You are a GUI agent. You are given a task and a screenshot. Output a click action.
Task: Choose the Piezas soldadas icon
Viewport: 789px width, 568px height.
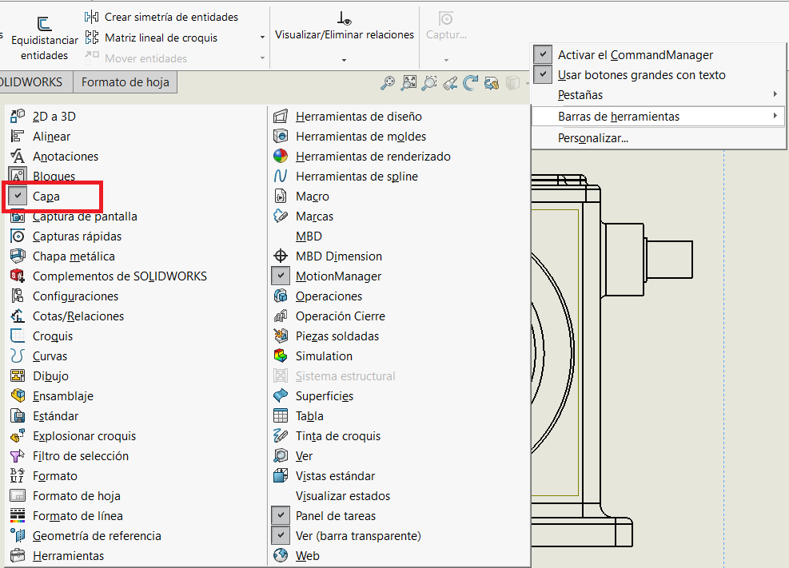(x=281, y=336)
